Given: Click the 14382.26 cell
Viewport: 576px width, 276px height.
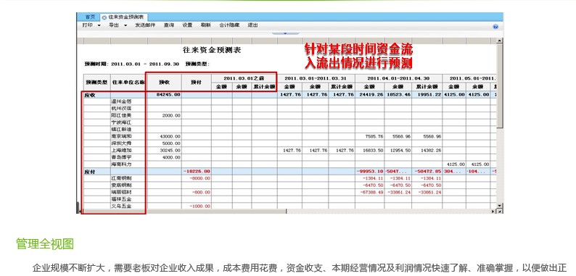Looking at the screenshot, I should pos(427,150).
